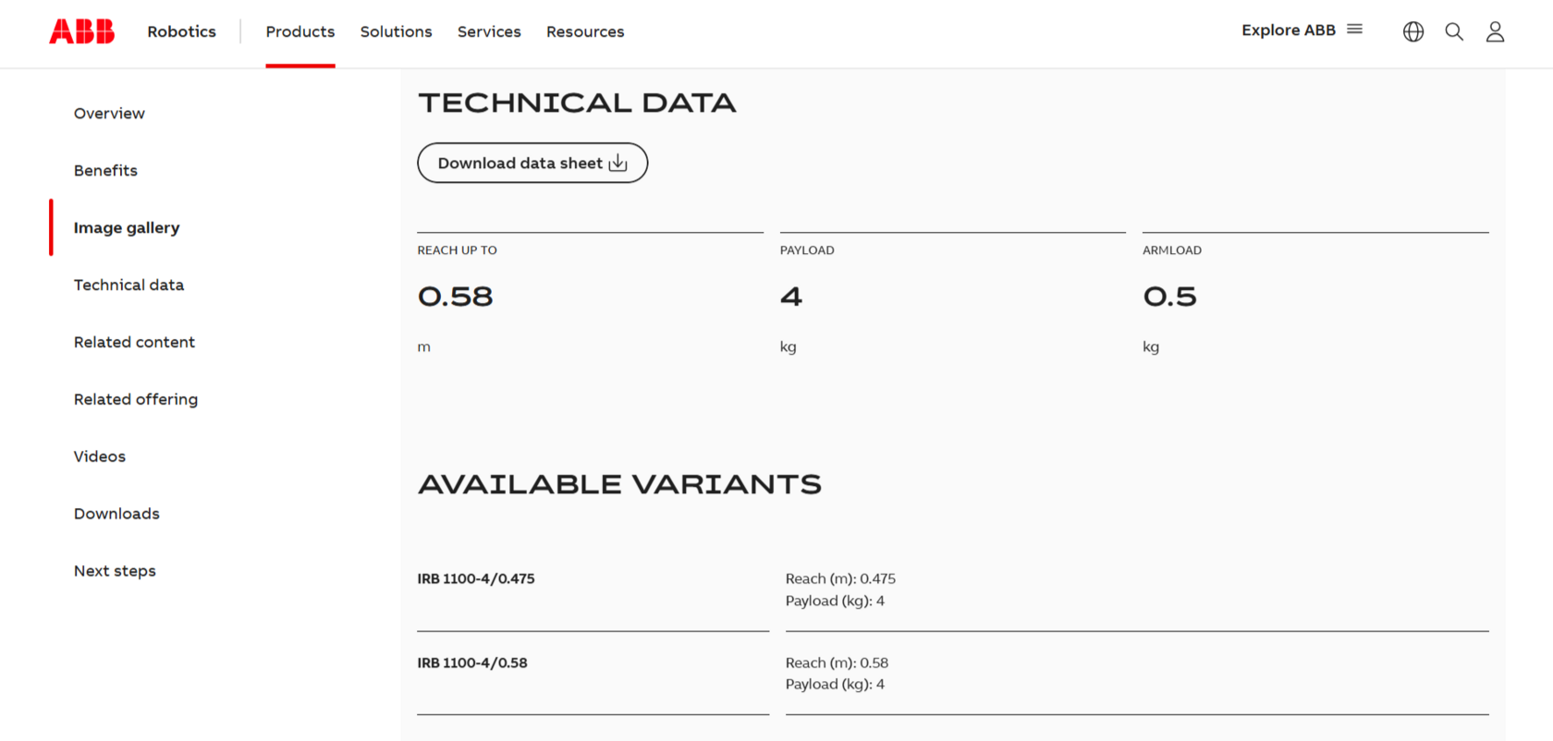1553x741 pixels.
Task: Click the Download data sheet button
Action: coord(532,163)
